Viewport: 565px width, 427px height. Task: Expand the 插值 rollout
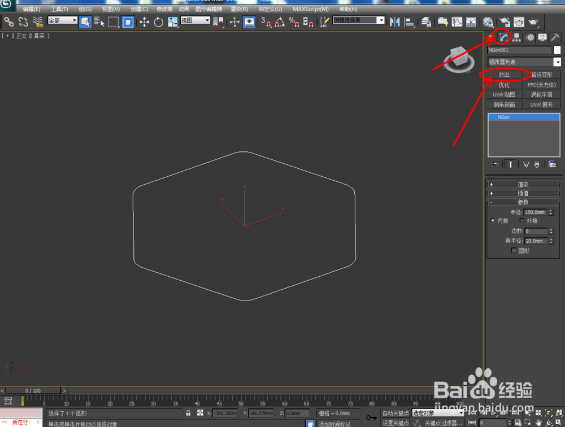tap(523, 193)
